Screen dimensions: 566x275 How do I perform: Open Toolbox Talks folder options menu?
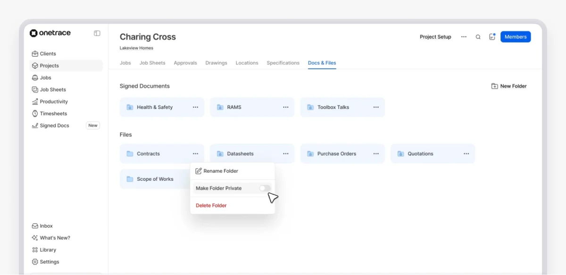tap(376, 107)
